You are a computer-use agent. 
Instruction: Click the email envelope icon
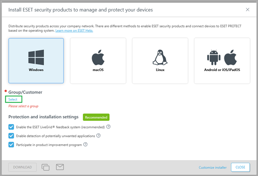coord(60,167)
